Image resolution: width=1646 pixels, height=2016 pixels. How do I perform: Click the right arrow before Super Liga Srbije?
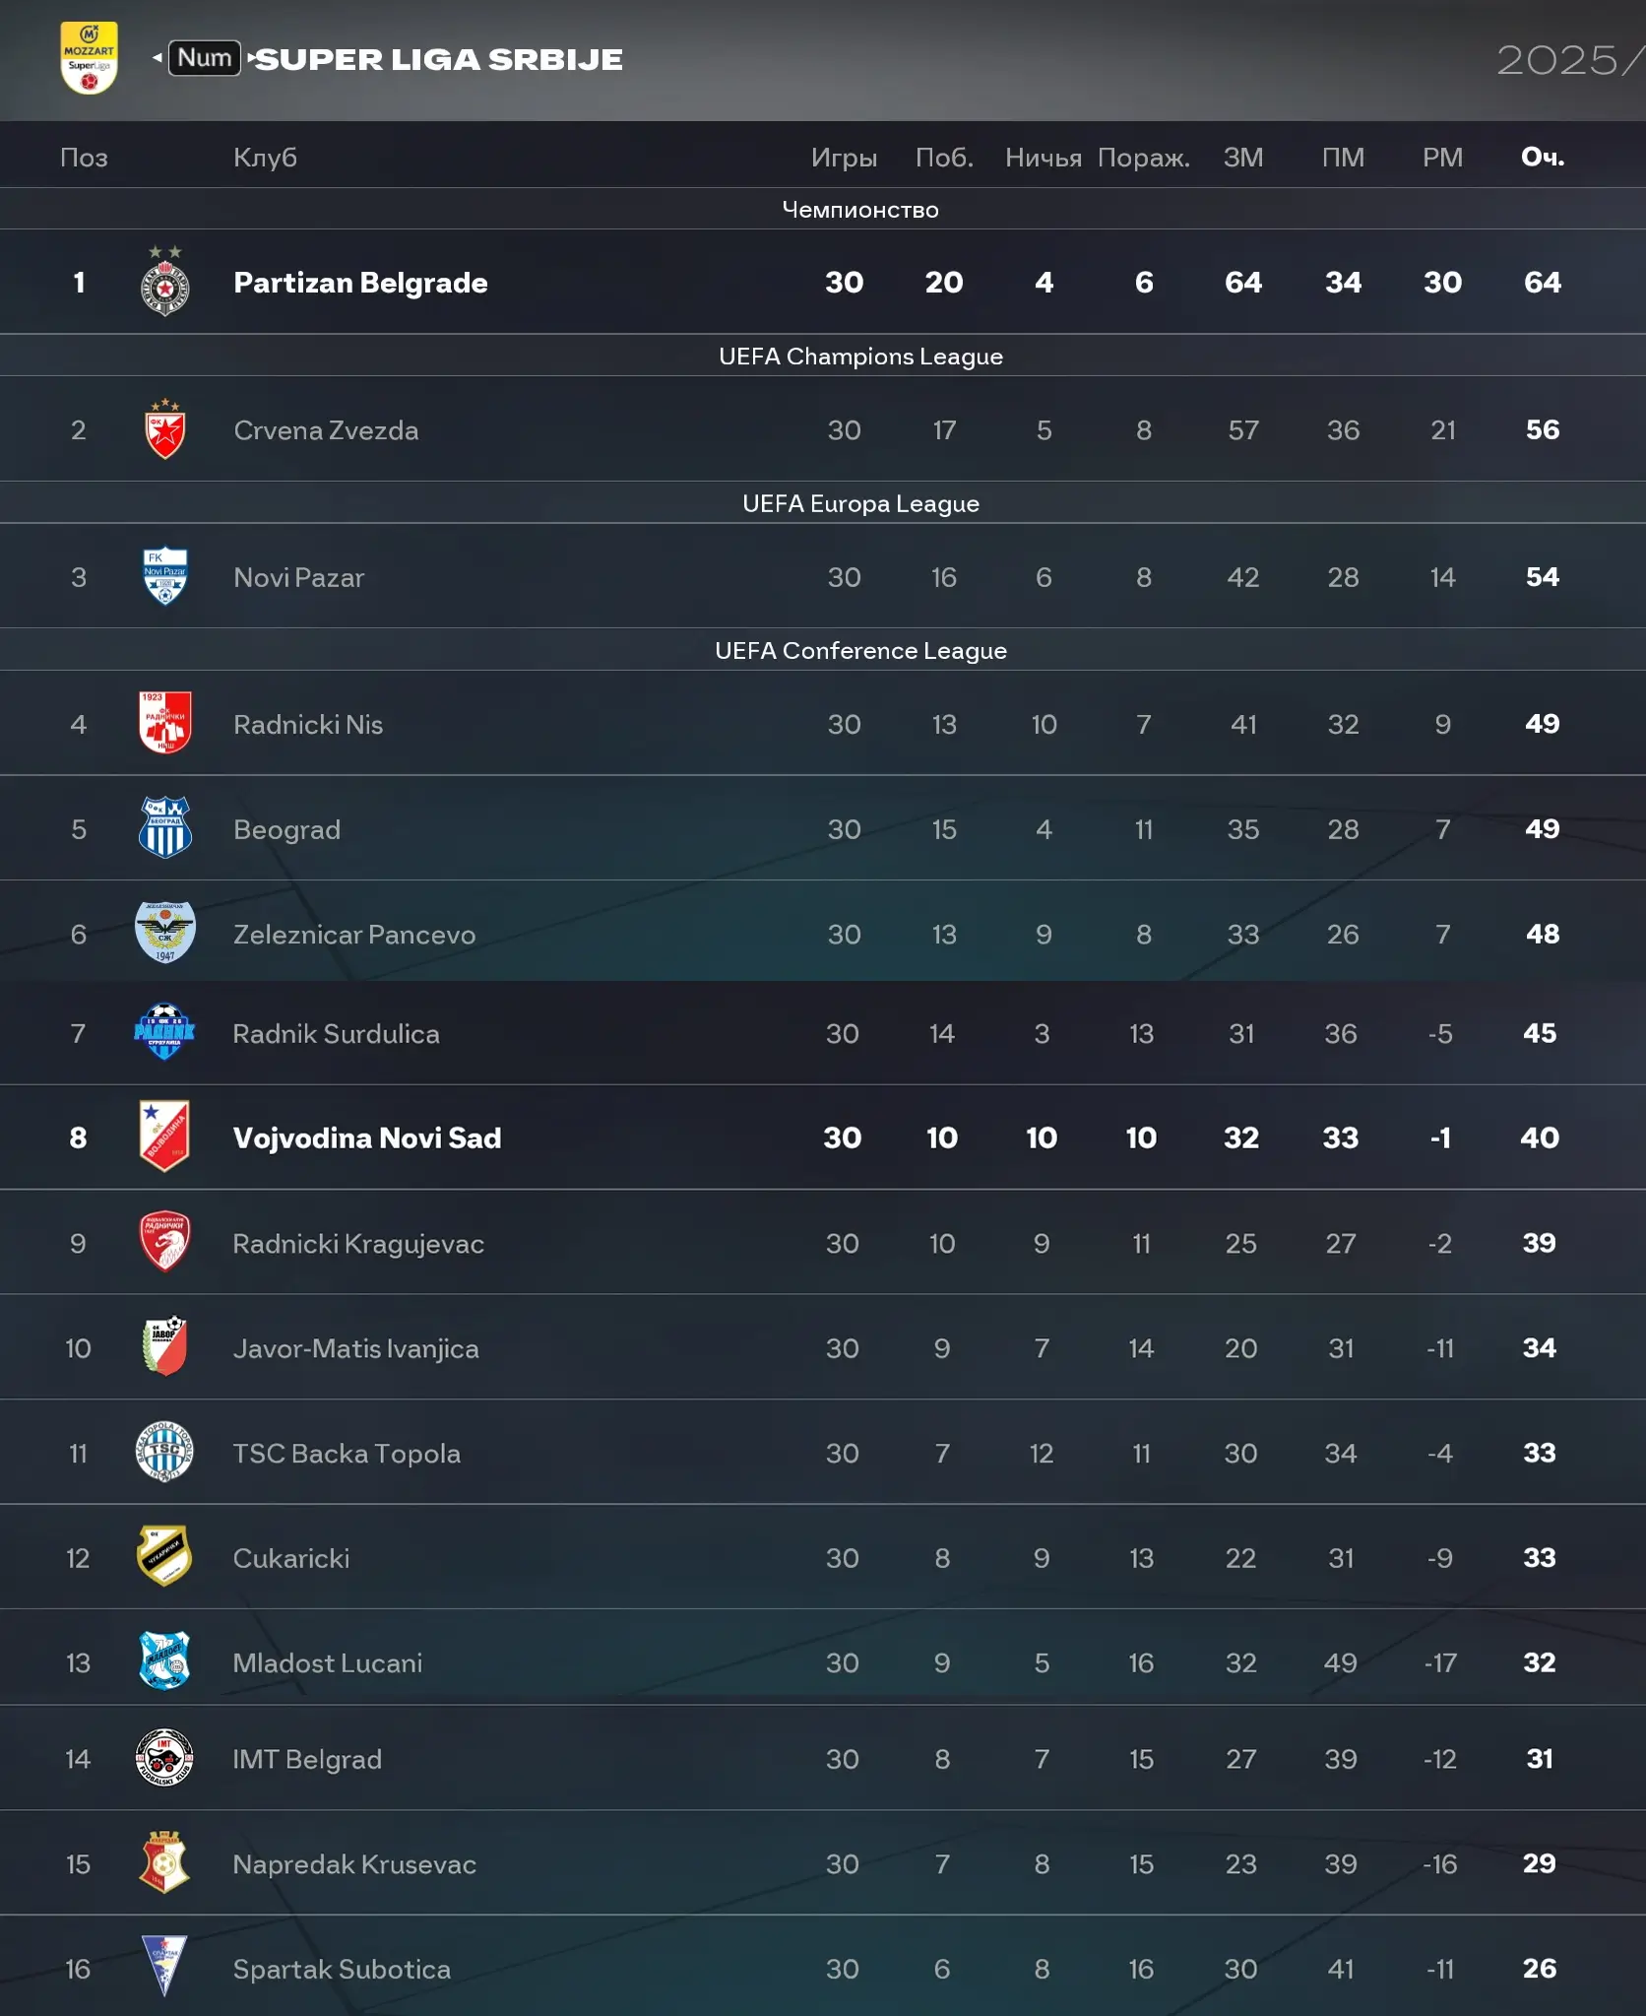(251, 58)
